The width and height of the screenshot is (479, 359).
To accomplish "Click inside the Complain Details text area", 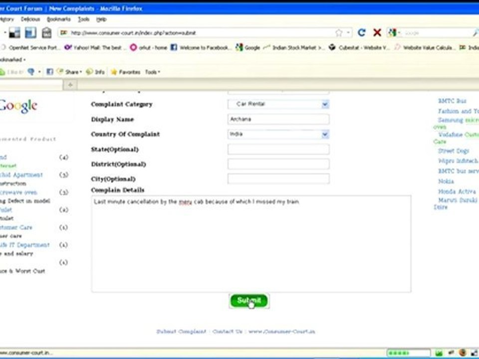I will (251, 244).
